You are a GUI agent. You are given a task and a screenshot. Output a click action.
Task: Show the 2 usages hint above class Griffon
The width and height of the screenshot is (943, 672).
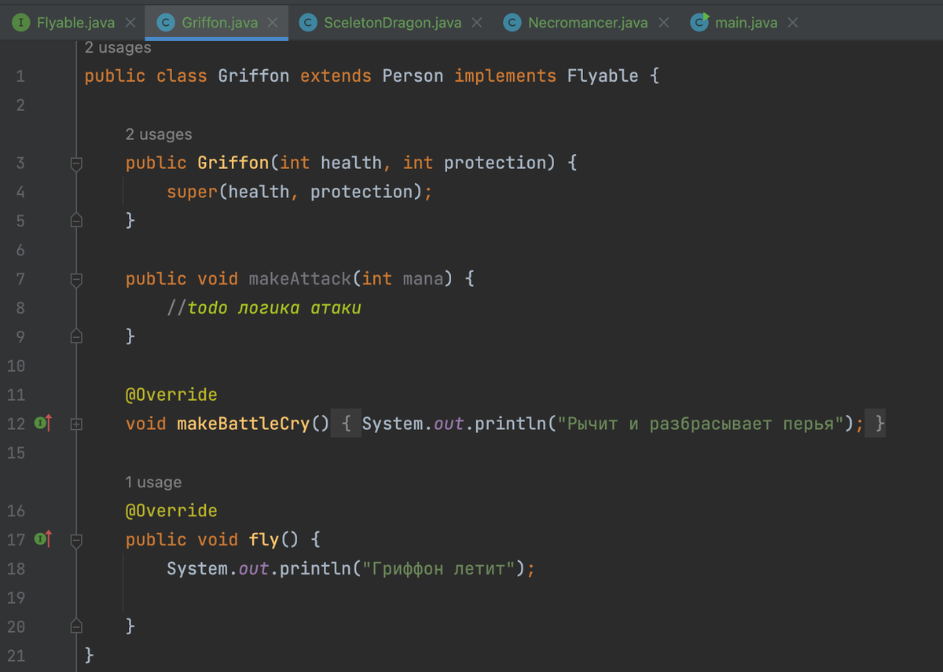pyautogui.click(x=118, y=48)
